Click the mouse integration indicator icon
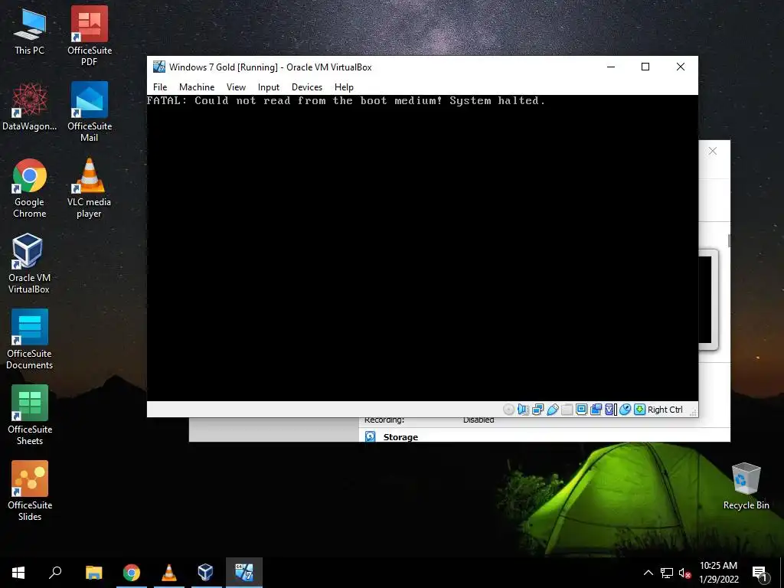784x588 pixels. 625,410
